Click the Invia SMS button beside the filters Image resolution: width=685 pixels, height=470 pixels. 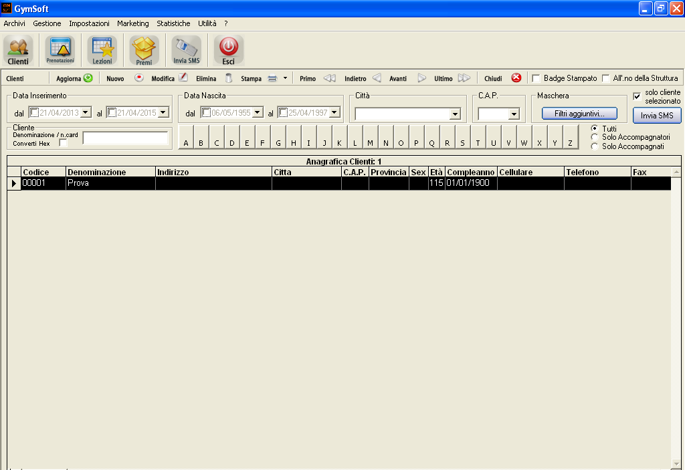[657, 116]
